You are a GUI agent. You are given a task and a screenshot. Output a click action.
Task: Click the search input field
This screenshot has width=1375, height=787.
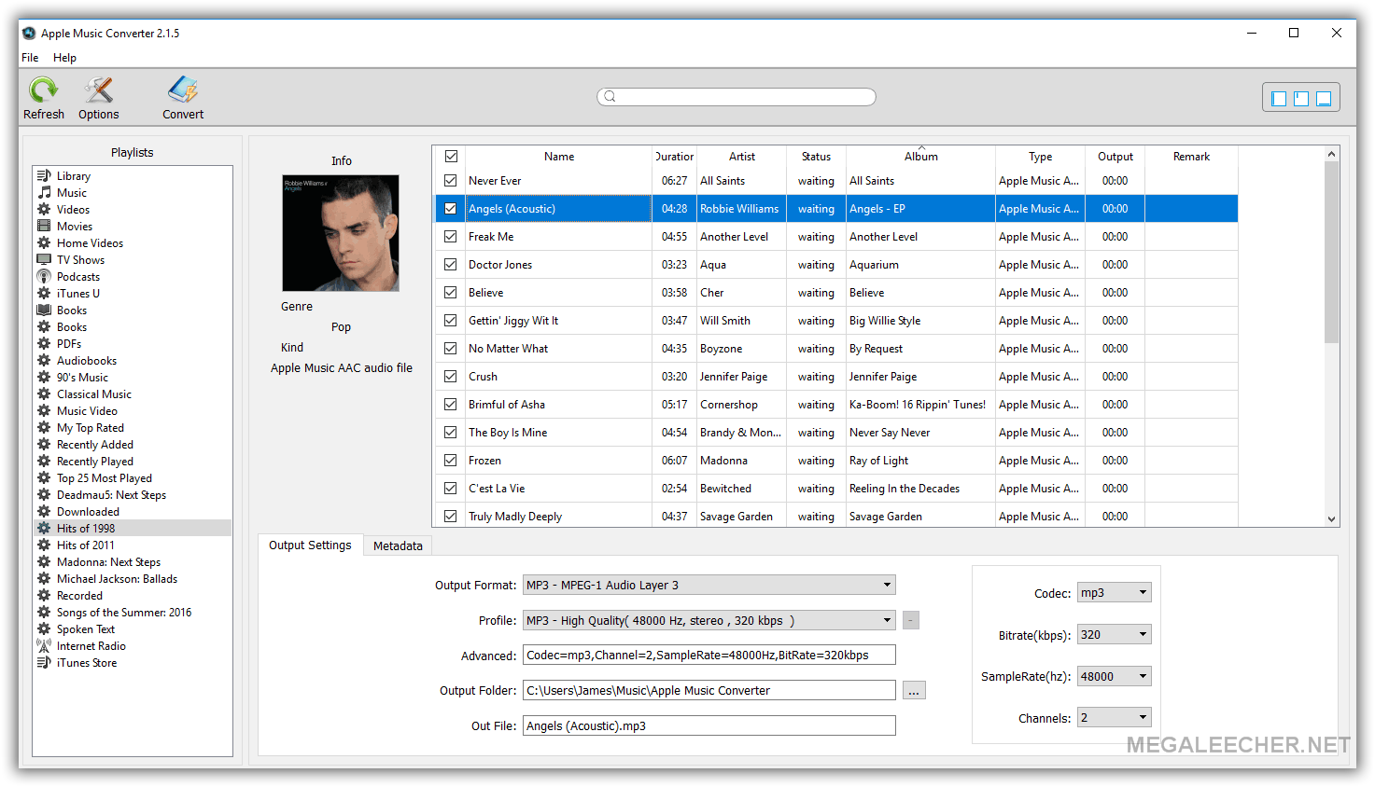coord(737,97)
